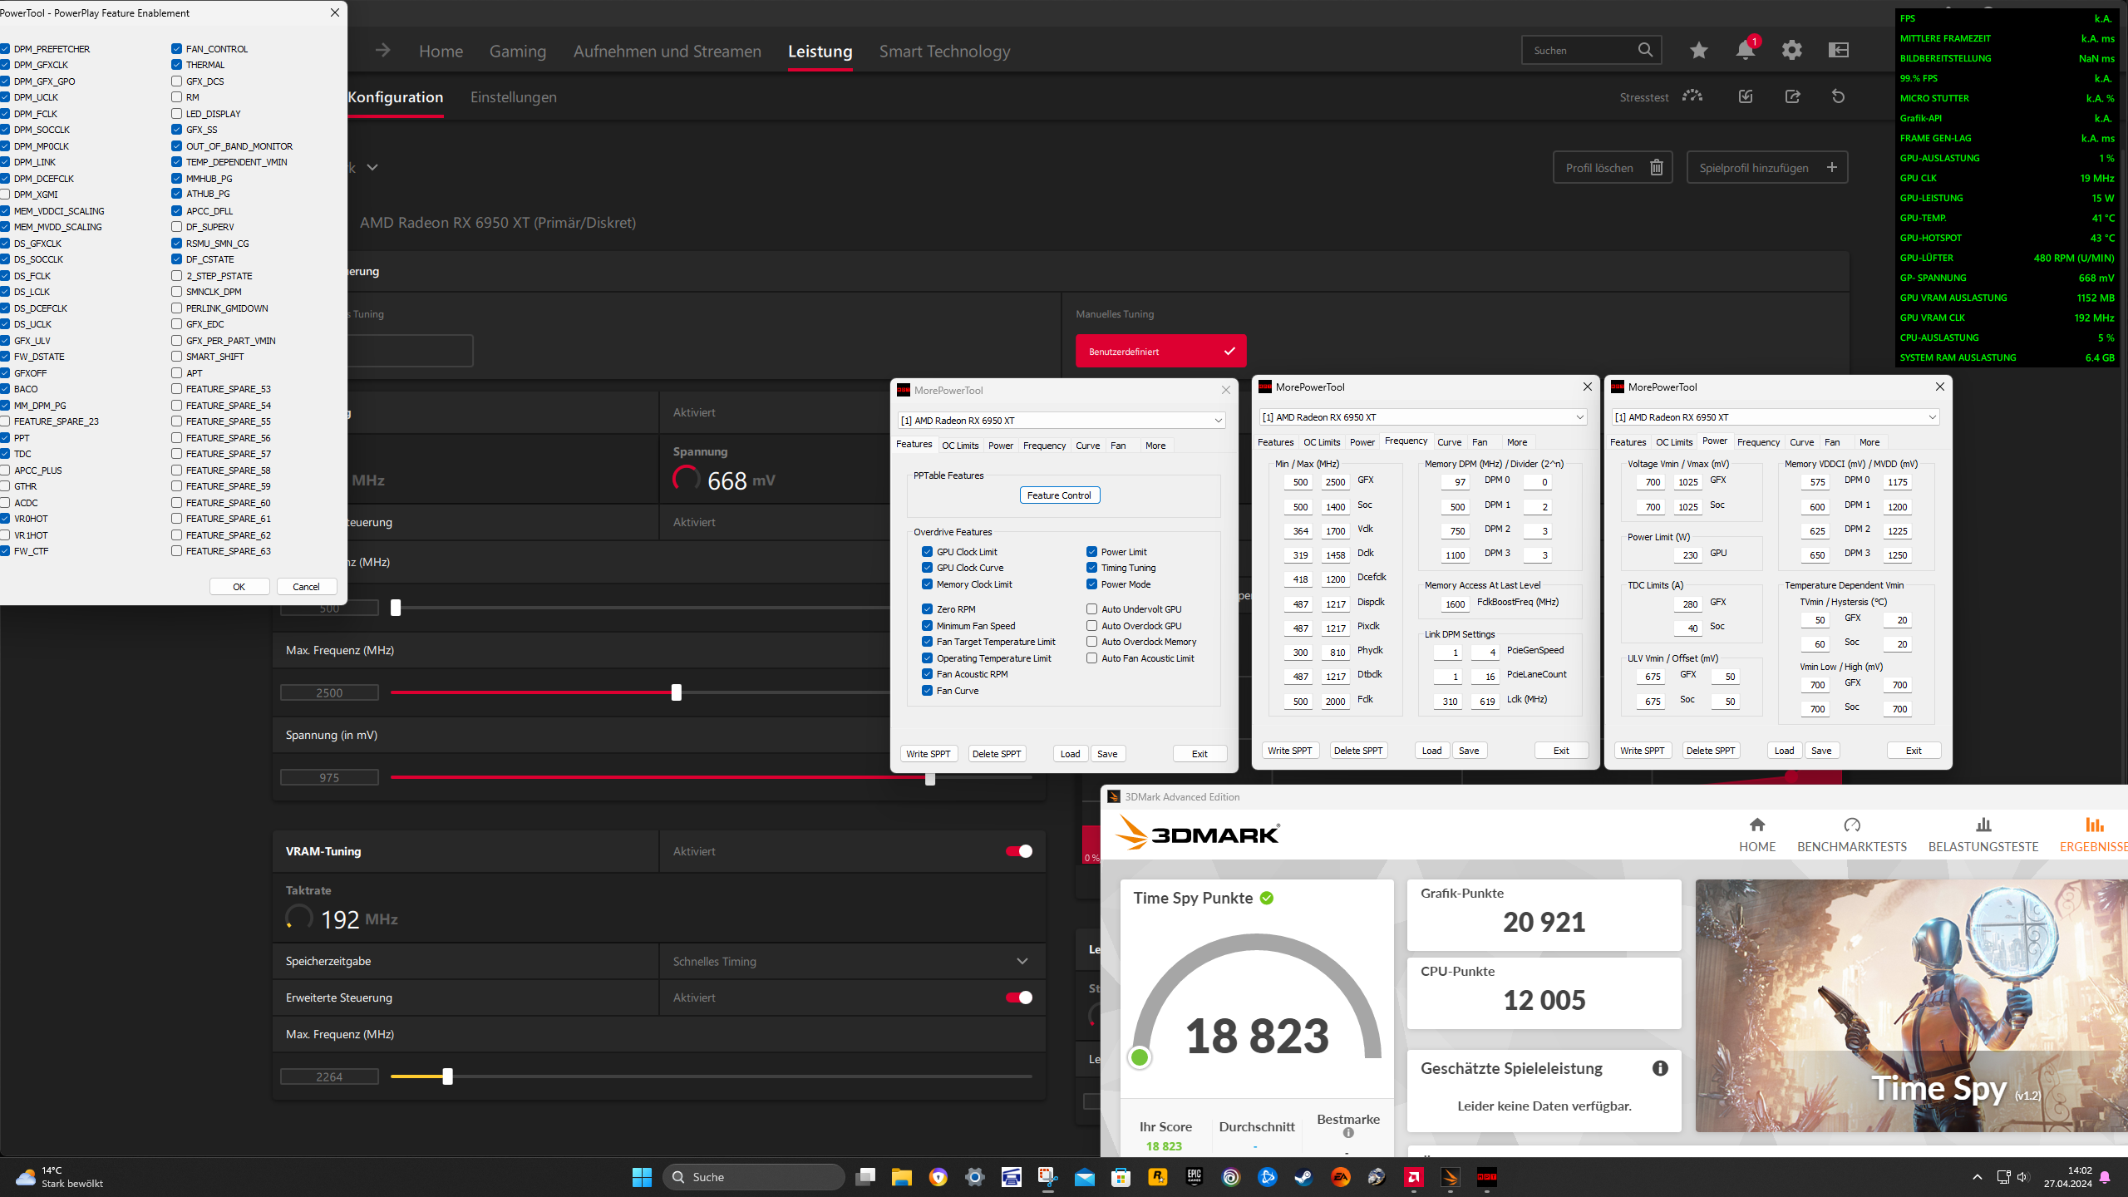Open the Curve tab in MorePowerTool
The height and width of the screenshot is (1197, 2128).
1087,446
